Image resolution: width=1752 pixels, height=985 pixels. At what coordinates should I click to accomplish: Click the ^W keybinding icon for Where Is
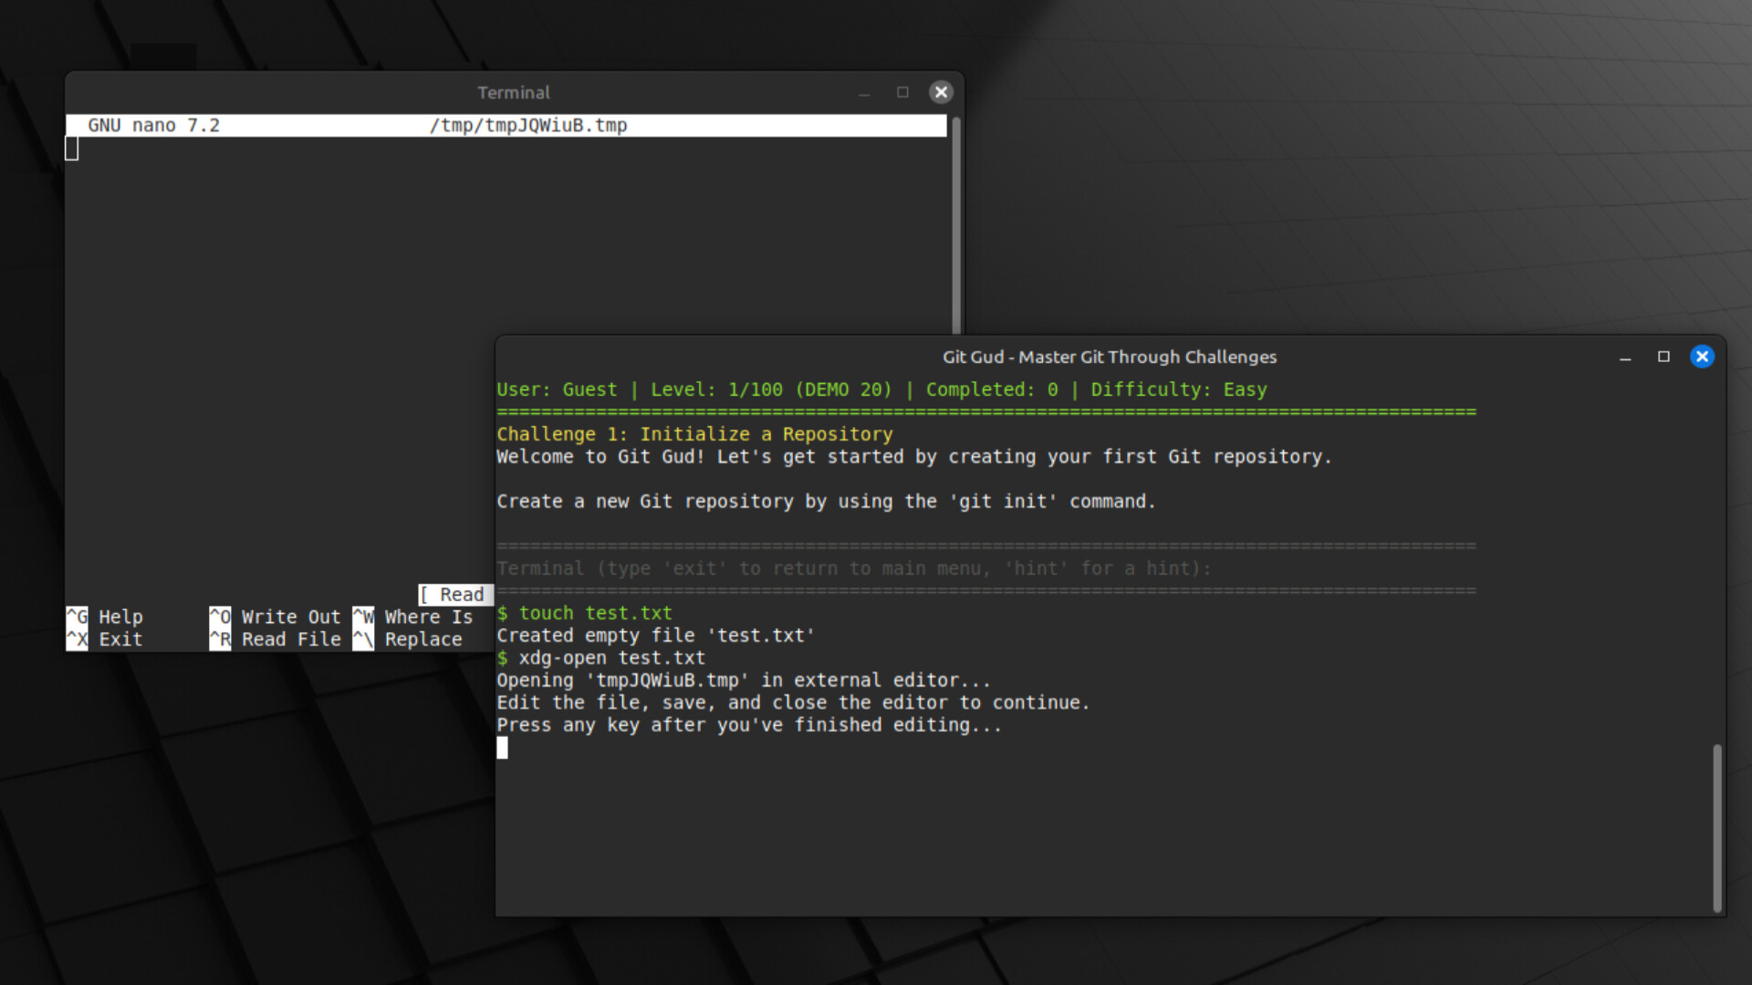coord(362,617)
